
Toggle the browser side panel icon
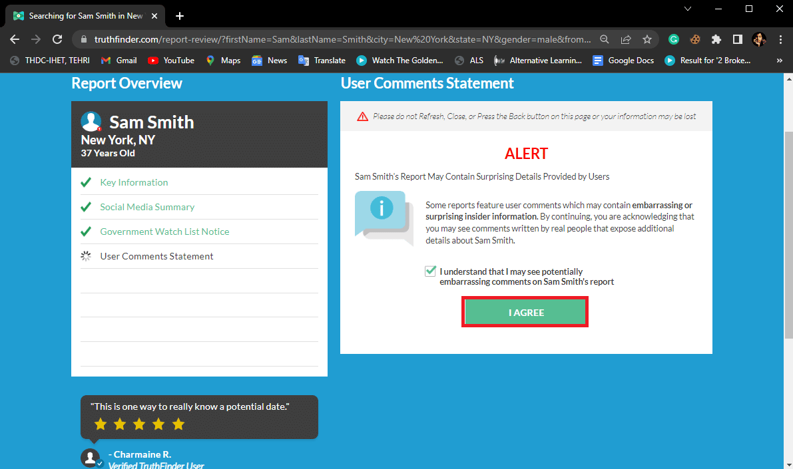pos(737,39)
